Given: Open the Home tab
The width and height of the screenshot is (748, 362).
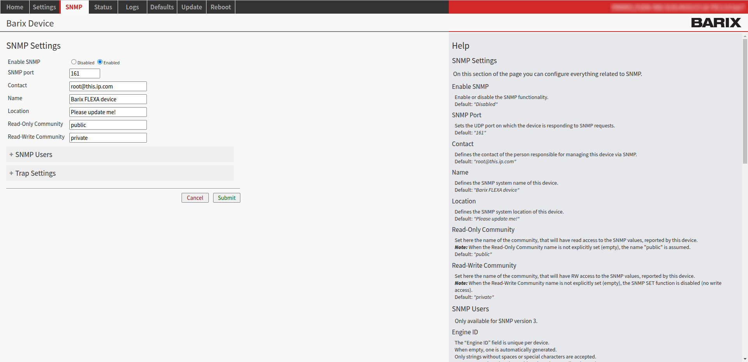Looking at the screenshot, I should (x=15, y=7).
